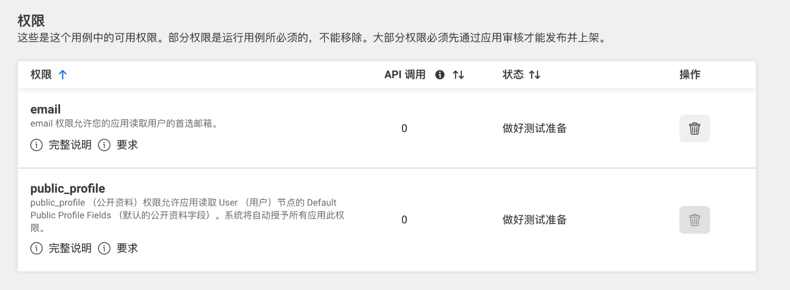Toggle 权限 column sort with blue arrow
The image size is (790, 290).
(63, 74)
